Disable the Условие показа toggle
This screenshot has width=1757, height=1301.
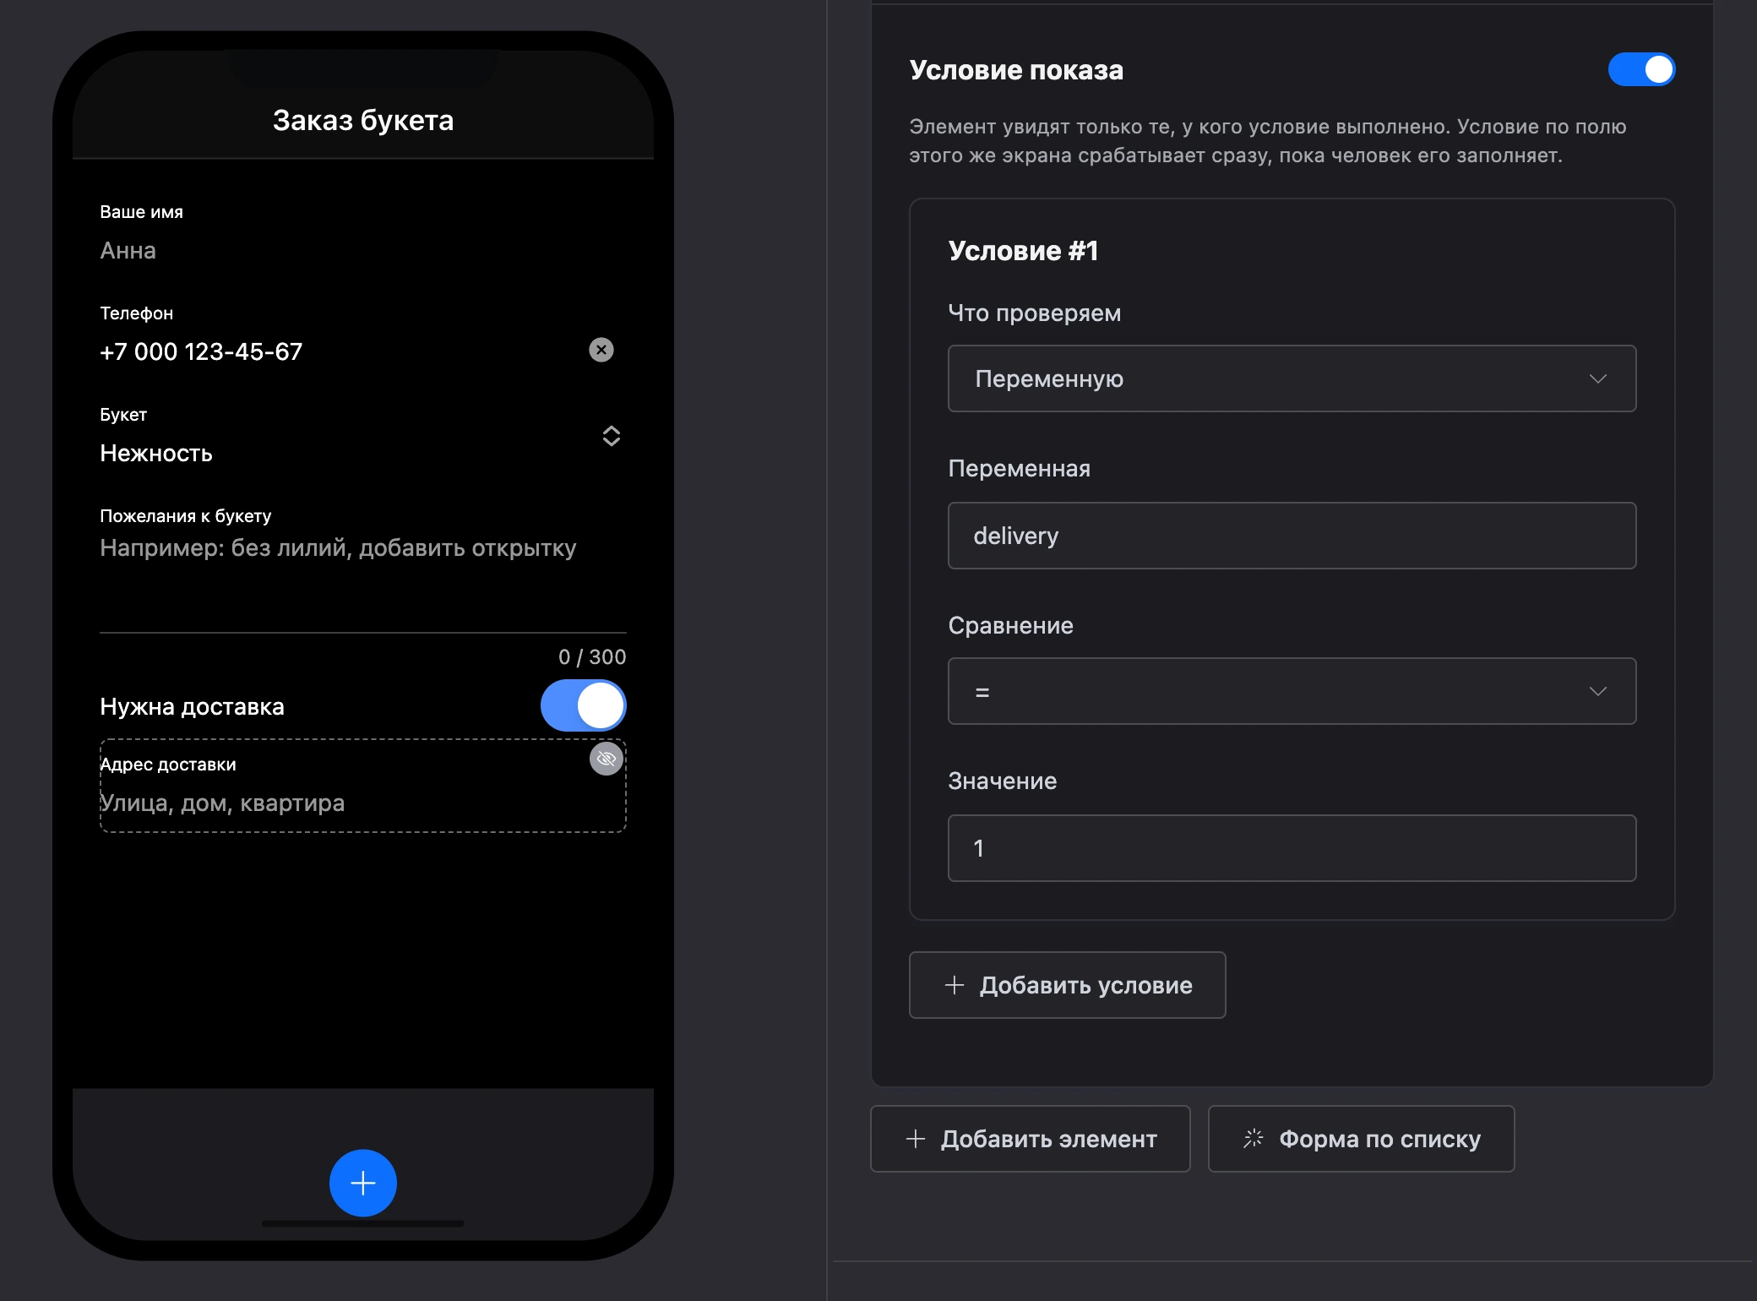[1641, 69]
